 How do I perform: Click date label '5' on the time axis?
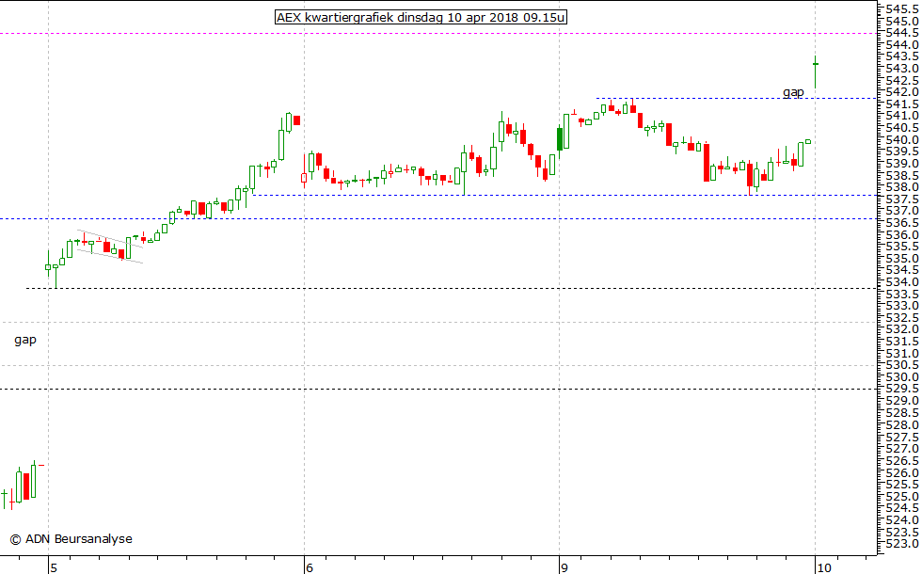click(x=54, y=567)
